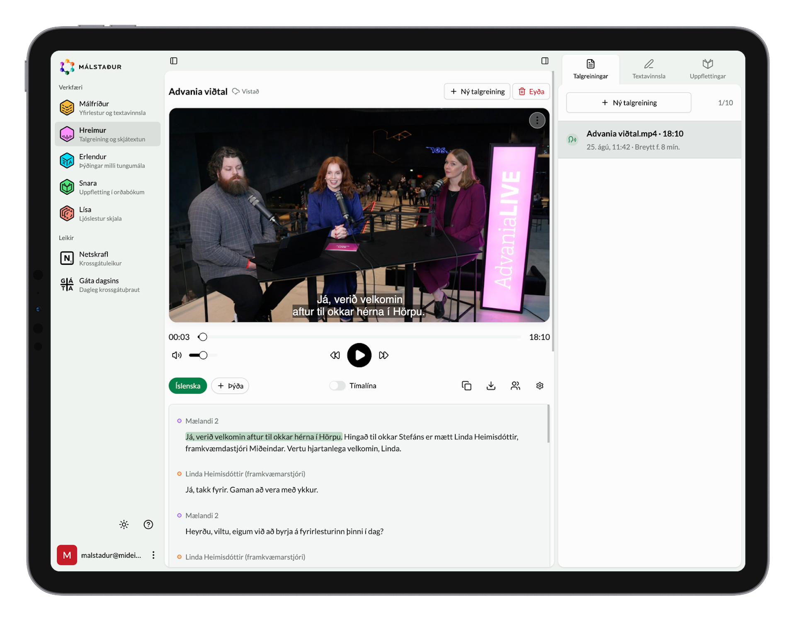Image resolution: width=796 pixels, height=622 pixels.
Task: Download the transcript
Action: (x=491, y=386)
